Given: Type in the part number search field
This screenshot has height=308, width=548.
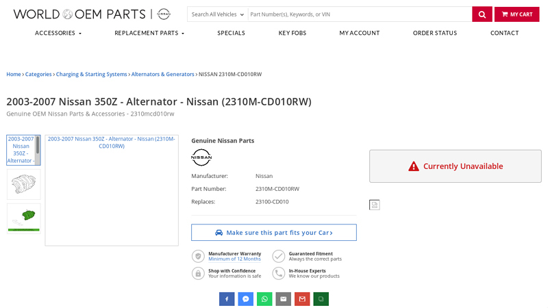Looking at the screenshot, I should [x=359, y=14].
